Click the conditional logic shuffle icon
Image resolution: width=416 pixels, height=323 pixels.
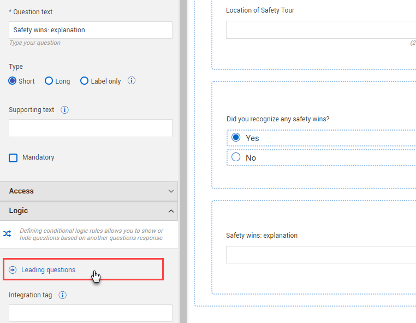(x=7, y=234)
